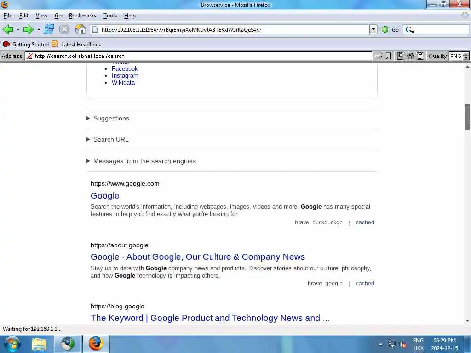Click the green Back arrow button
Screen dimensions: 471x353
tap(8, 29)
